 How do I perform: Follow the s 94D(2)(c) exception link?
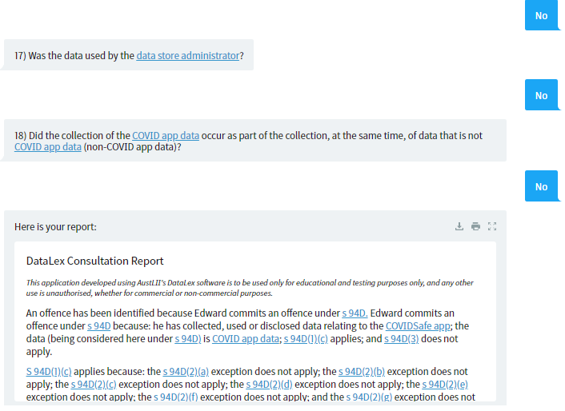click(94, 385)
